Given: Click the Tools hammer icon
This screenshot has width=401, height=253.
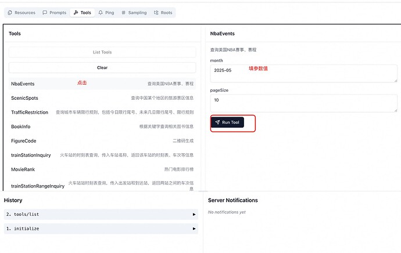Looking at the screenshot, I should coord(76,13).
